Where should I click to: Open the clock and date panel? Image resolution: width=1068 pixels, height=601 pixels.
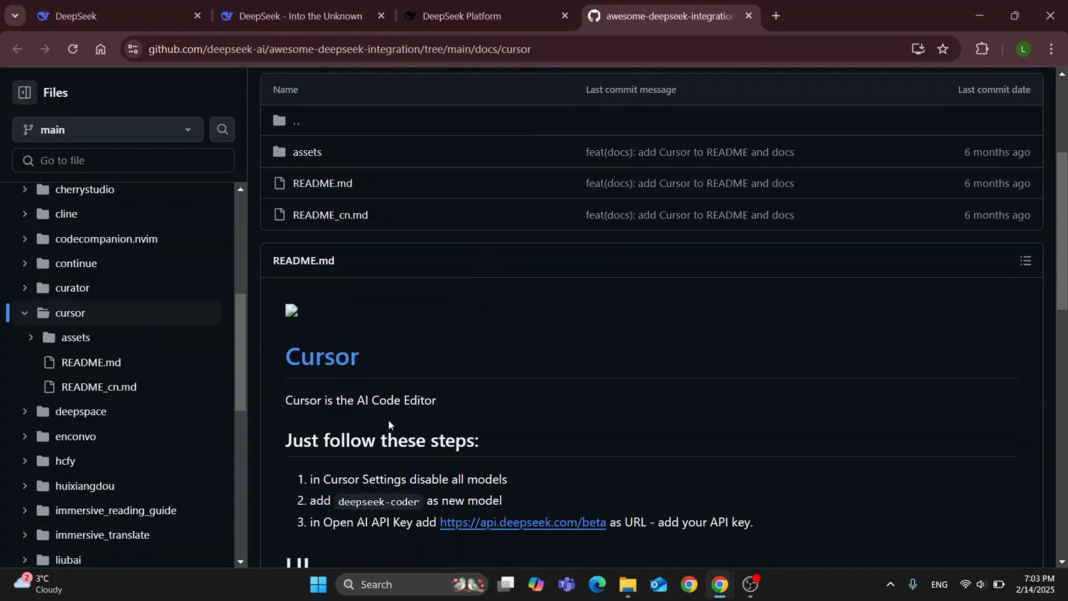[1035, 584]
